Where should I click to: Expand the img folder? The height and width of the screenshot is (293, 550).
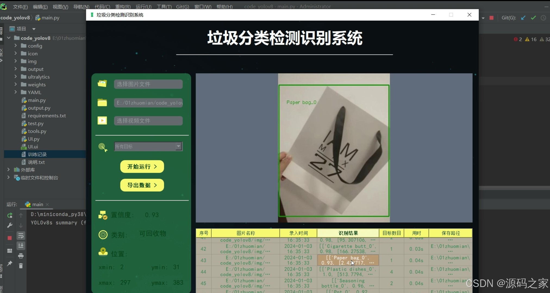[x=15, y=61]
